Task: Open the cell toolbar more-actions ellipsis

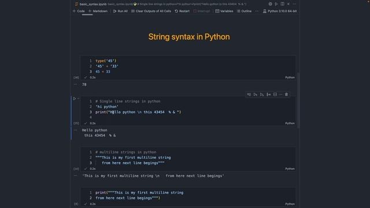Action: tap(280, 95)
